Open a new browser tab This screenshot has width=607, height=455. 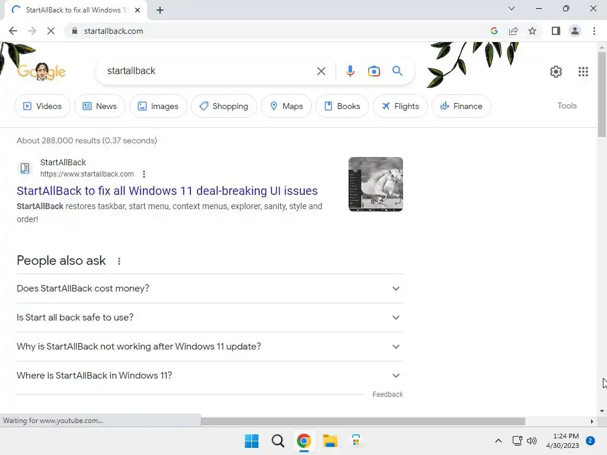160,10
